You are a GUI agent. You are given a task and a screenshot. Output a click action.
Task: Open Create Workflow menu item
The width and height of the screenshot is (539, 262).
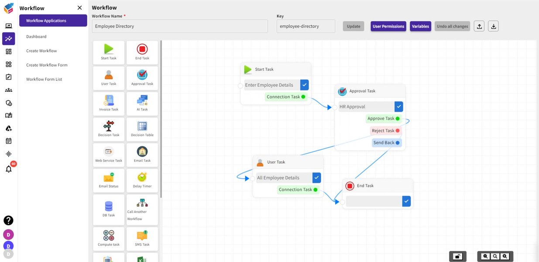pos(41,51)
